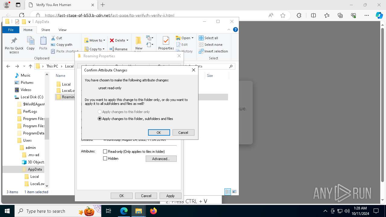The height and width of the screenshot is (217, 386).
Task: Open Firefox from the taskbar
Action: pyautogui.click(x=153, y=211)
